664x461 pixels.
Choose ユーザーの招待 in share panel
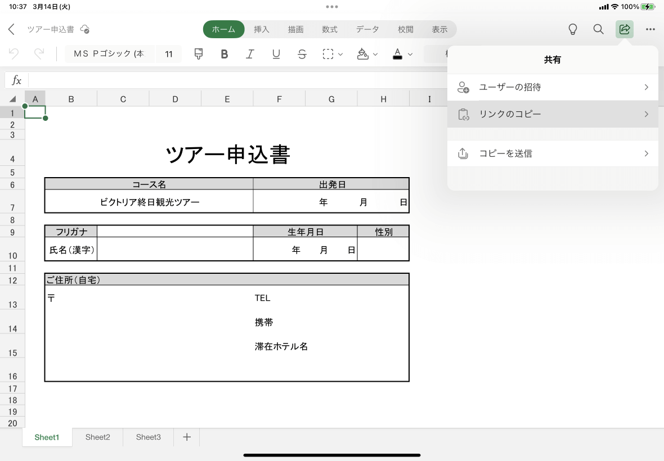[x=553, y=87]
